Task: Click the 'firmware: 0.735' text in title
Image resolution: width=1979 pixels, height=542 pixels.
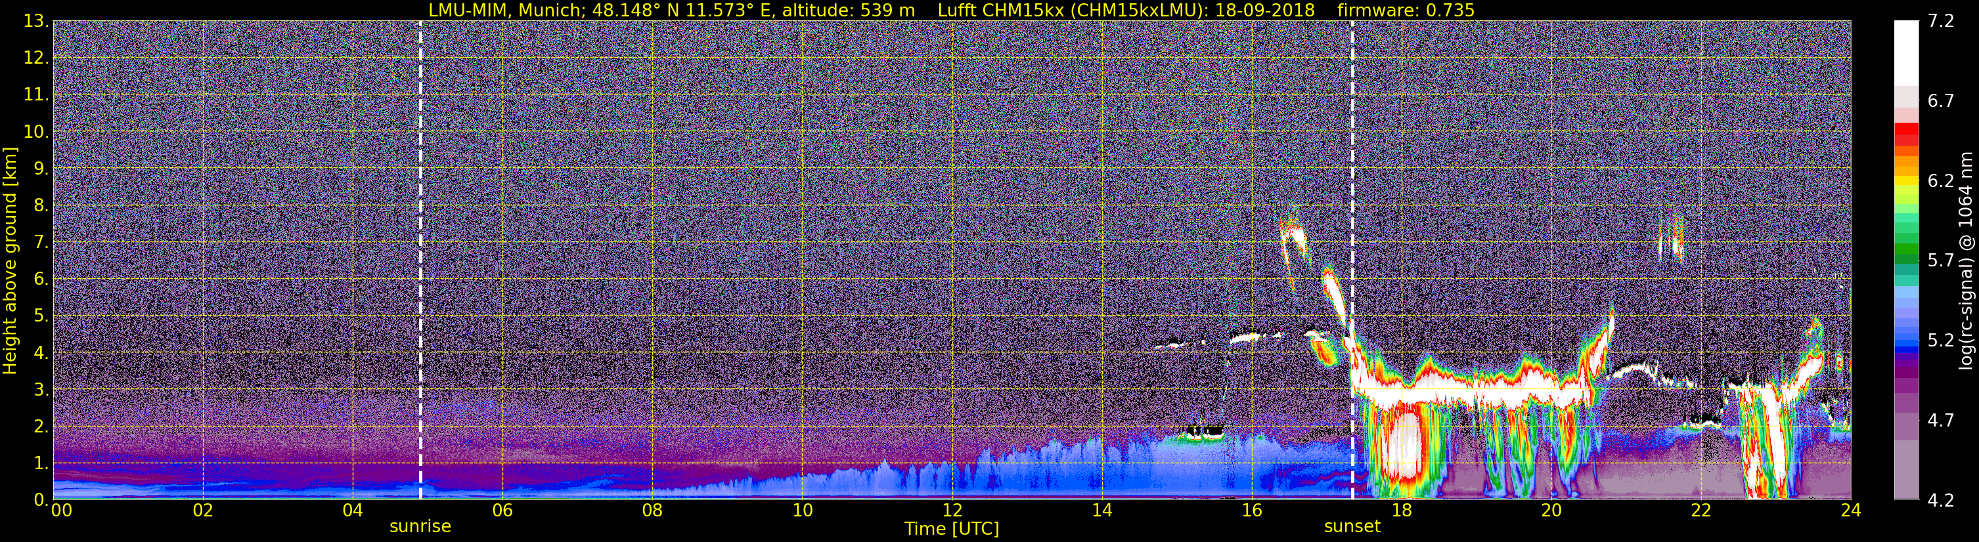Action: click(x=1406, y=10)
